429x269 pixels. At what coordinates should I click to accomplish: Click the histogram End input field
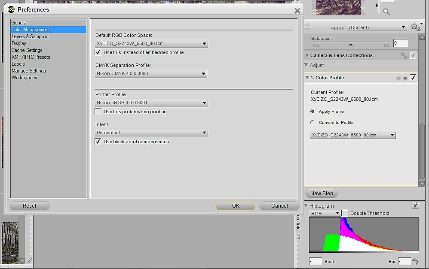coord(404,261)
